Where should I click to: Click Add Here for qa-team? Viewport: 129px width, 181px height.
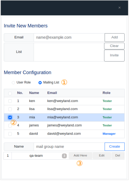coord(80,156)
